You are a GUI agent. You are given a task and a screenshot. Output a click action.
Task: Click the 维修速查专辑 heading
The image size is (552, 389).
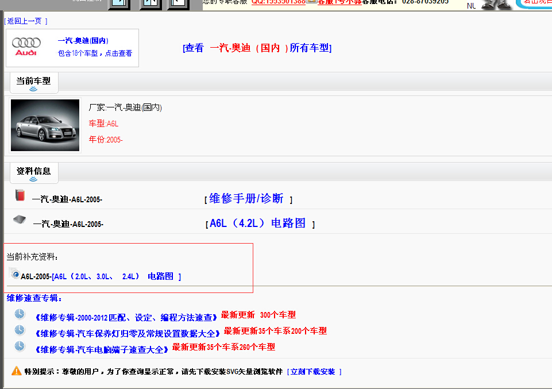[34, 298]
